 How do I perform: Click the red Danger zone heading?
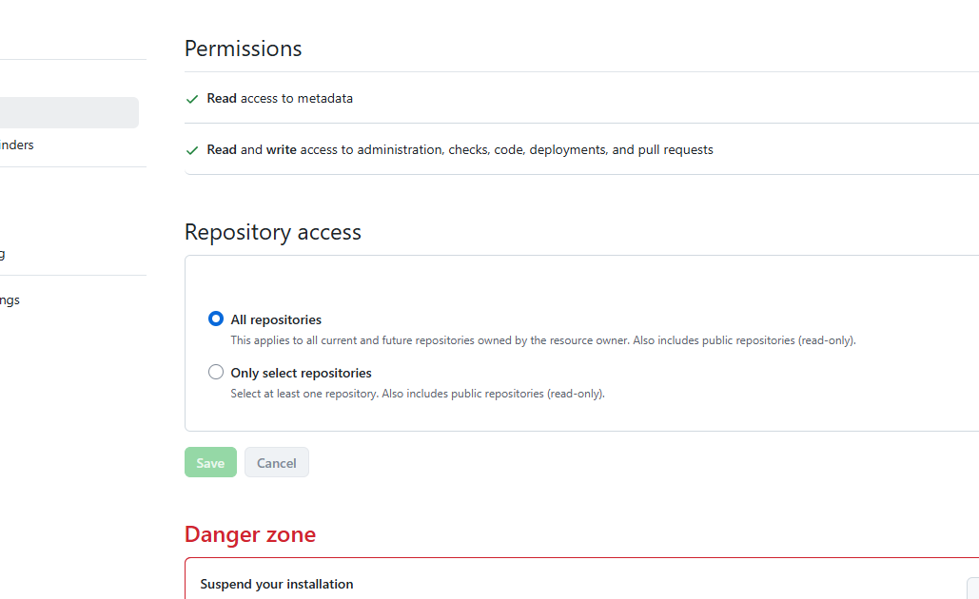[249, 534]
